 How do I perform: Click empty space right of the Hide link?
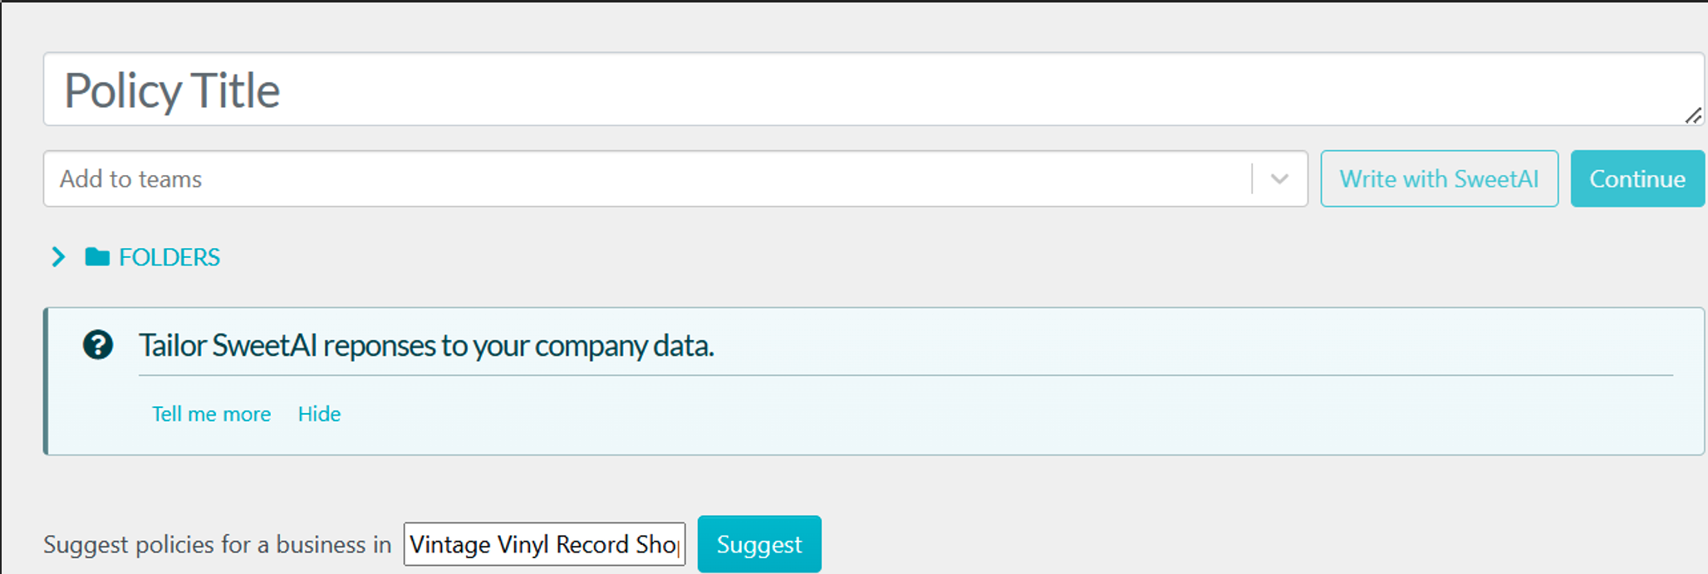tap(997, 414)
